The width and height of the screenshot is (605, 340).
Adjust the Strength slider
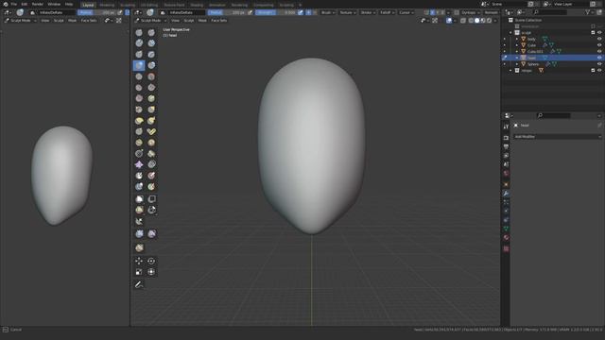click(x=276, y=12)
